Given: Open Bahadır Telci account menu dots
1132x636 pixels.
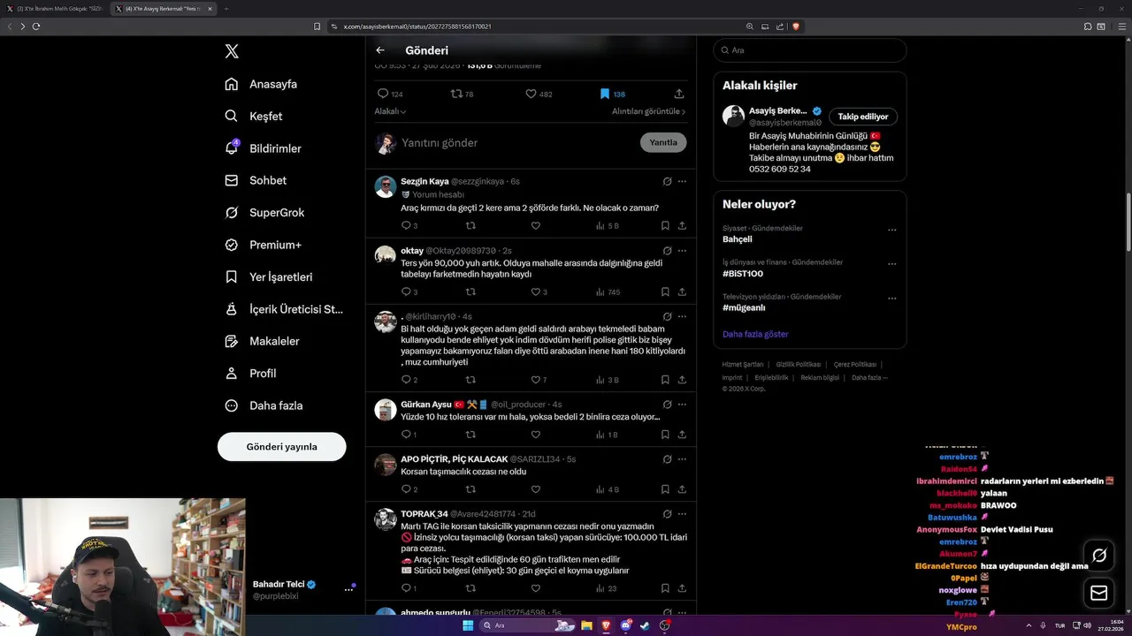Looking at the screenshot, I should pyautogui.click(x=348, y=590).
